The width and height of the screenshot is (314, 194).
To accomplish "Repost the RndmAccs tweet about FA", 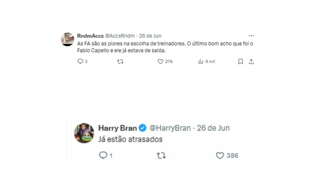I will 120,61.
